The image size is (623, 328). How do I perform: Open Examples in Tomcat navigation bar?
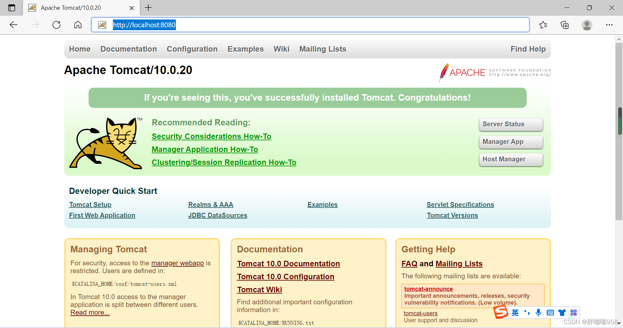246,49
